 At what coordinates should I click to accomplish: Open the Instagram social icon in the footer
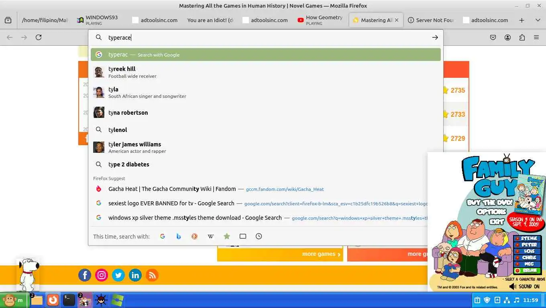tap(102, 275)
